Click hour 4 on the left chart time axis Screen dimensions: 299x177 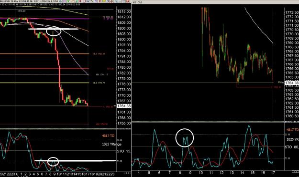(x=34, y=174)
